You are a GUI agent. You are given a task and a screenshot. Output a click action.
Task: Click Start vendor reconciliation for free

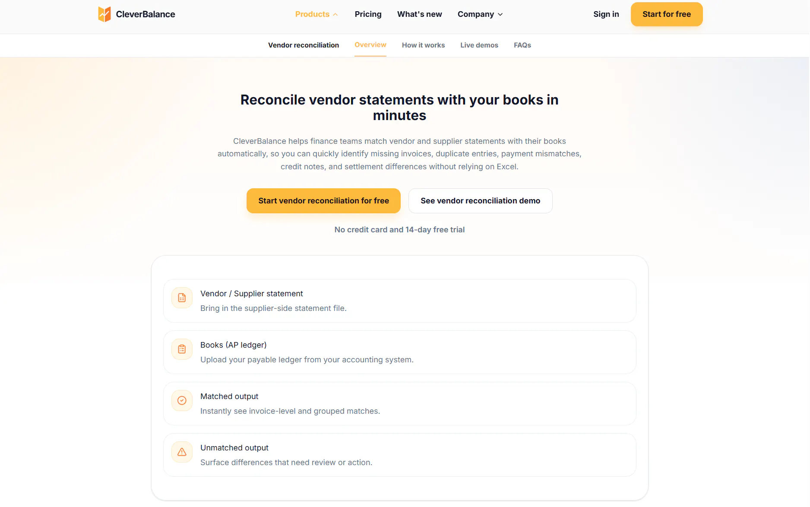coord(323,201)
